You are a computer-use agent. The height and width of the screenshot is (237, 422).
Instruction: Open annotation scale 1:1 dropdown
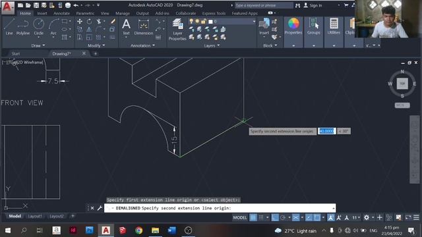point(356,217)
